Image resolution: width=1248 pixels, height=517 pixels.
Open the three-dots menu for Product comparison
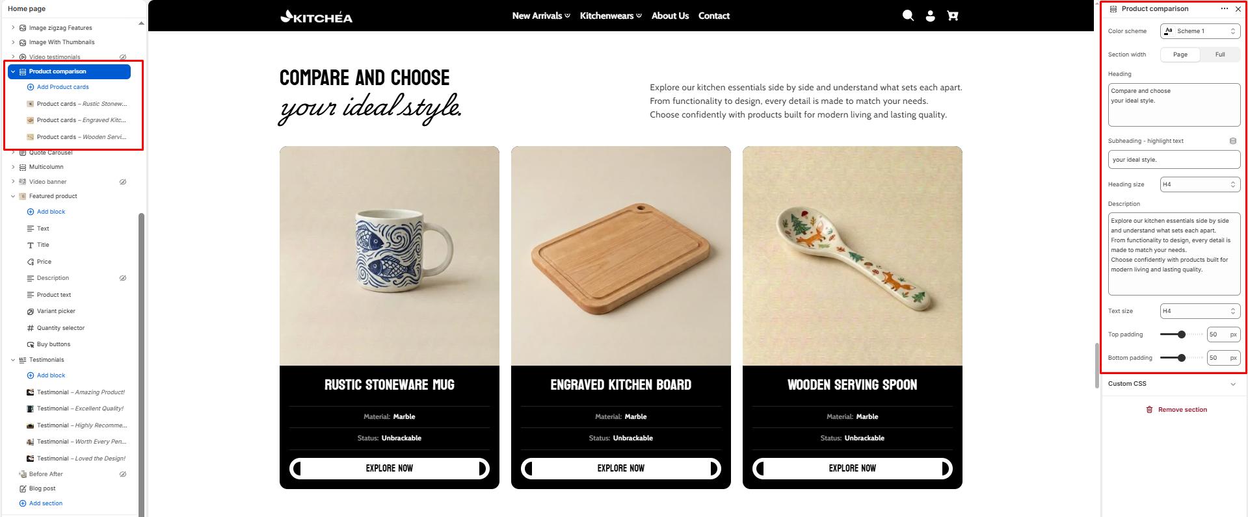click(x=1224, y=9)
